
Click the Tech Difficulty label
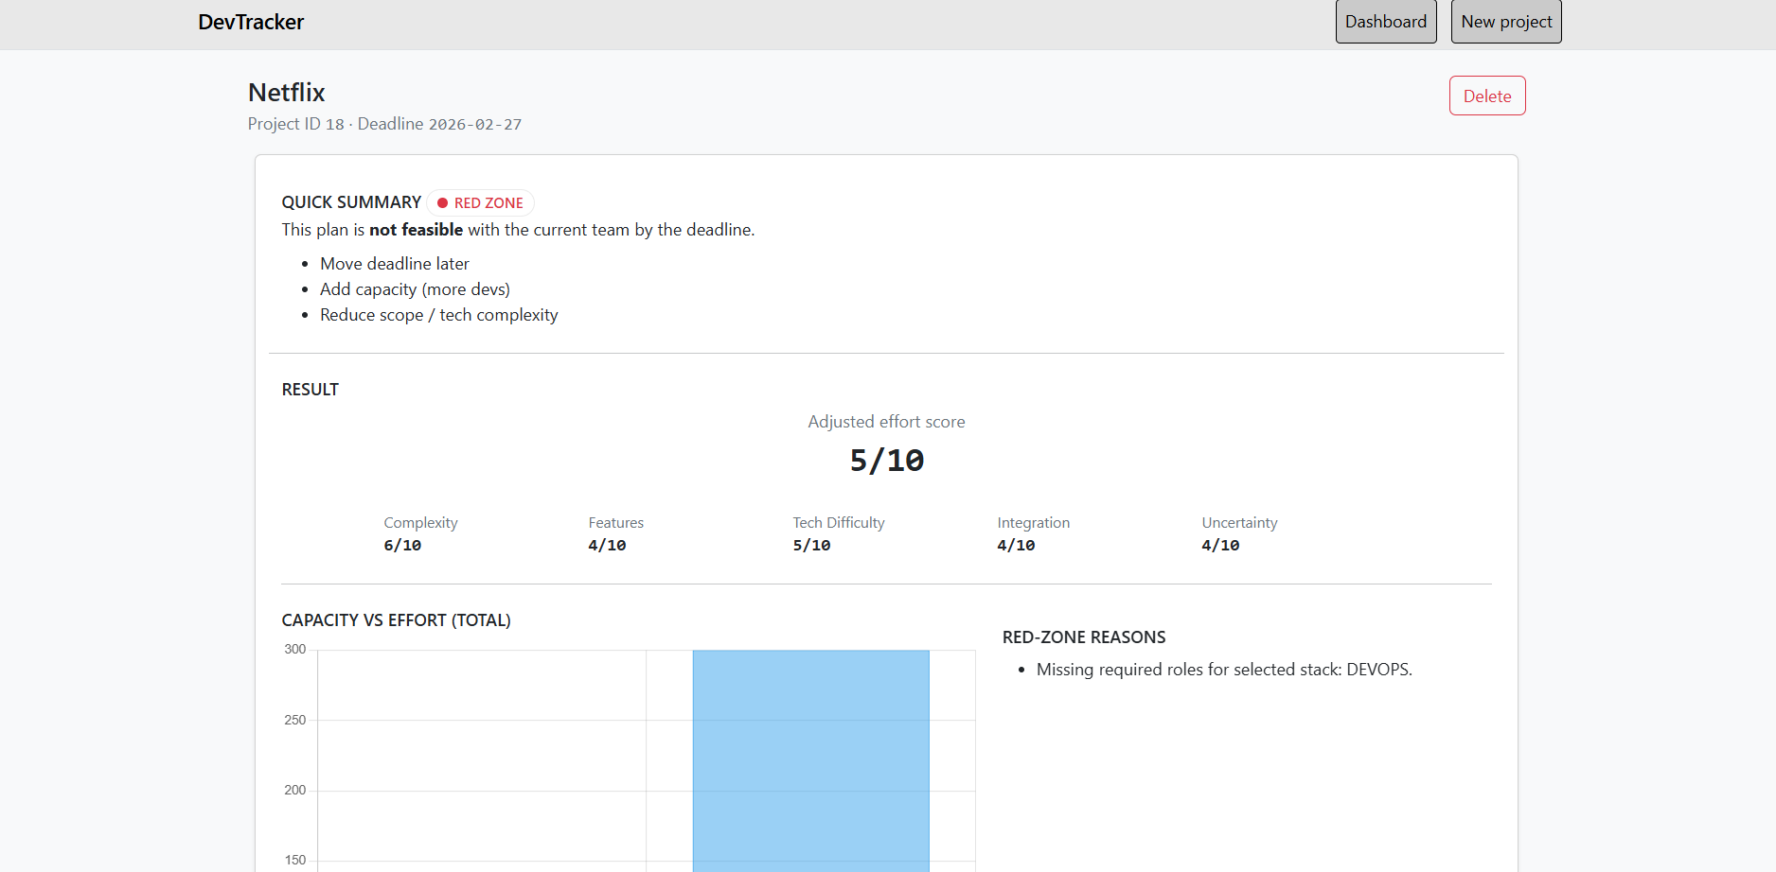pyautogui.click(x=839, y=523)
